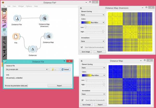
Task: Click the orange File widget node
Action: (x=16, y=37)
